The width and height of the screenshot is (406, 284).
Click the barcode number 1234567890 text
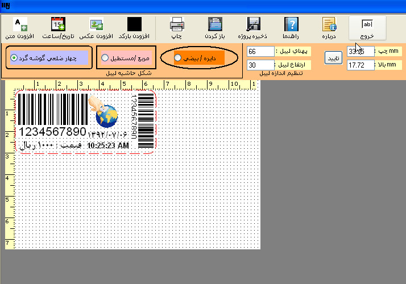[x=52, y=132]
